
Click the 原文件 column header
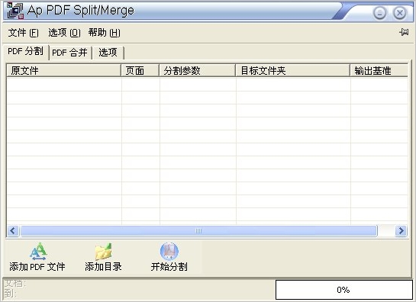(x=63, y=70)
